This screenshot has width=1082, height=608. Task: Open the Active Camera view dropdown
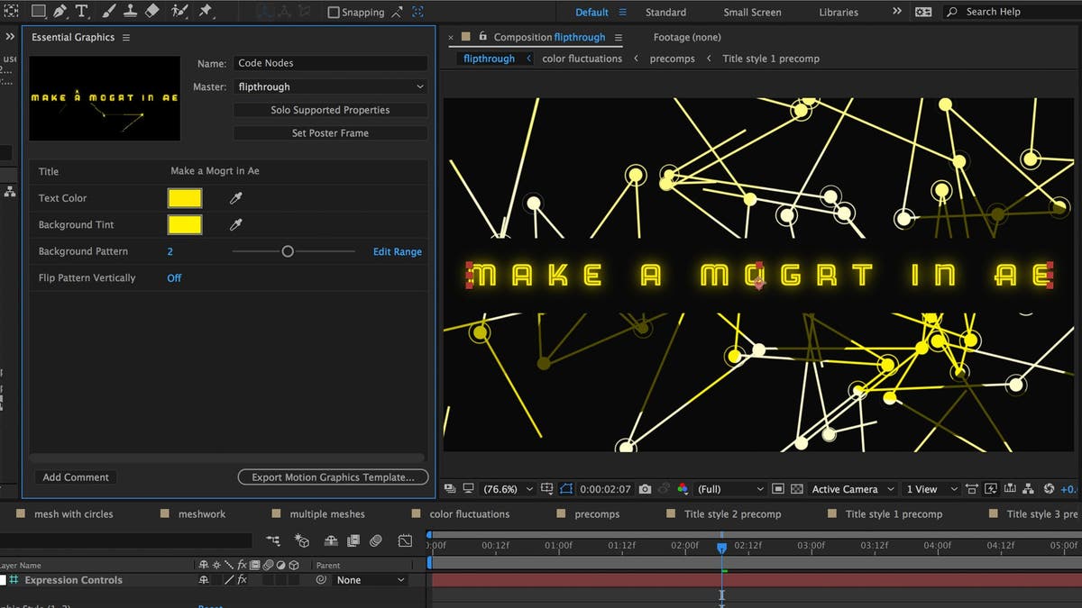click(852, 489)
